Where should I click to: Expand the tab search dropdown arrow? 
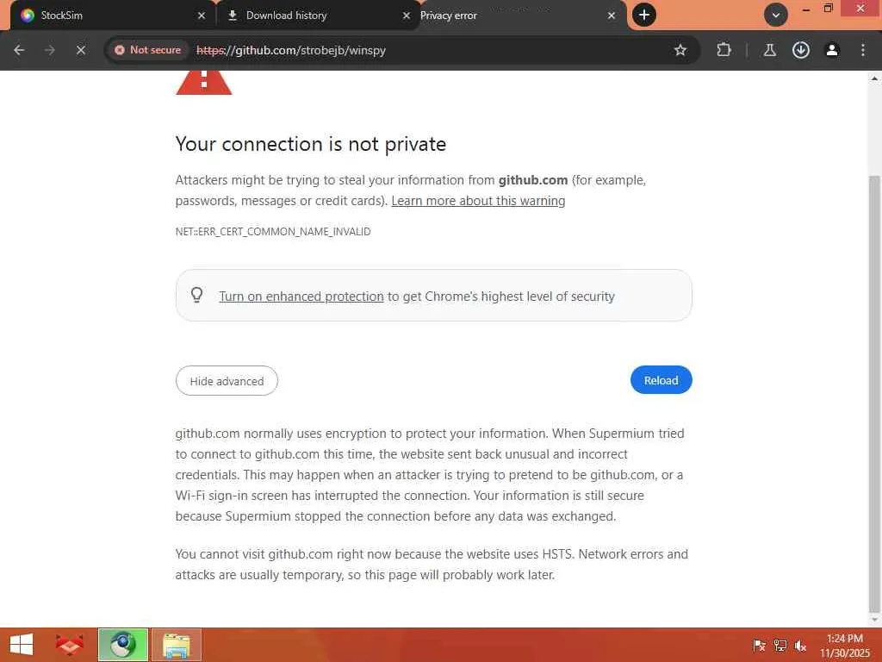coord(775,15)
